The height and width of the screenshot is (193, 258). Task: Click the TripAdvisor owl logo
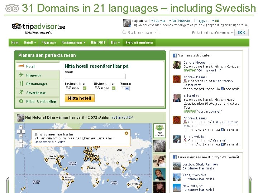coord(17,26)
